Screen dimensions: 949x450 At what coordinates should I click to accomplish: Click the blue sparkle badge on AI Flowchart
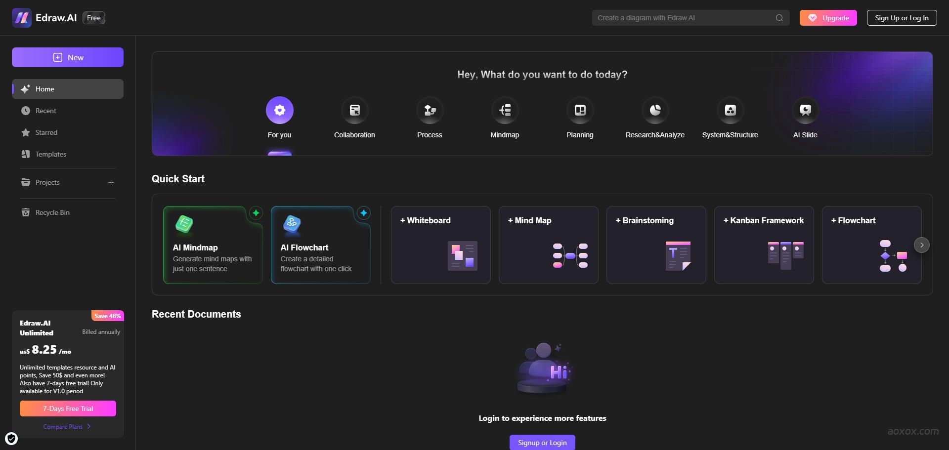[364, 213]
